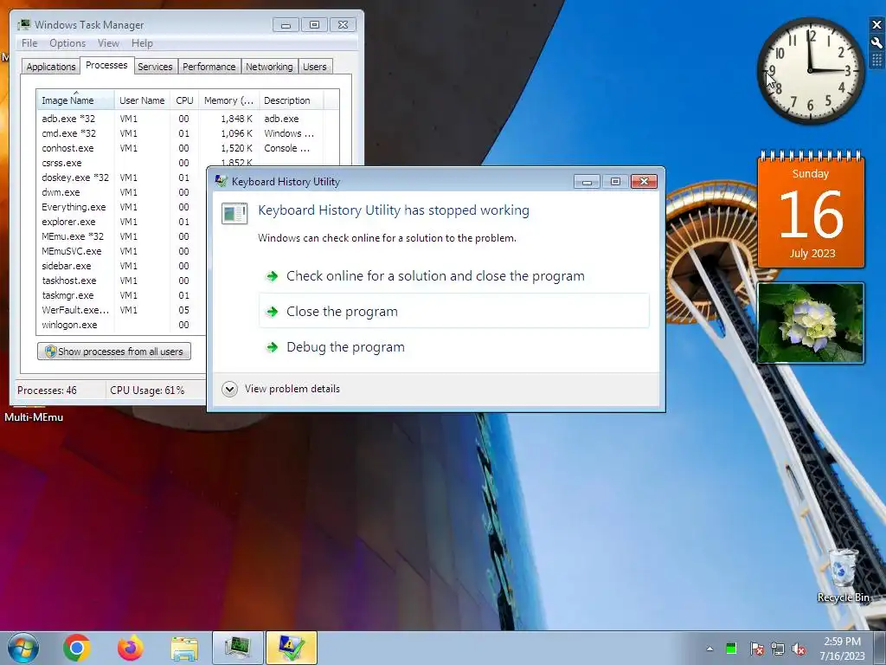This screenshot has width=886, height=665.
Task: Open the Task Manager Options menu
Action: tap(67, 43)
